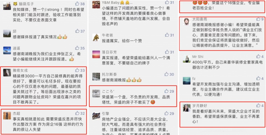Click the like icon on 雅痞女戎's comment
Image resolution: width=266 pixels, height=135 pixels.
77,70
